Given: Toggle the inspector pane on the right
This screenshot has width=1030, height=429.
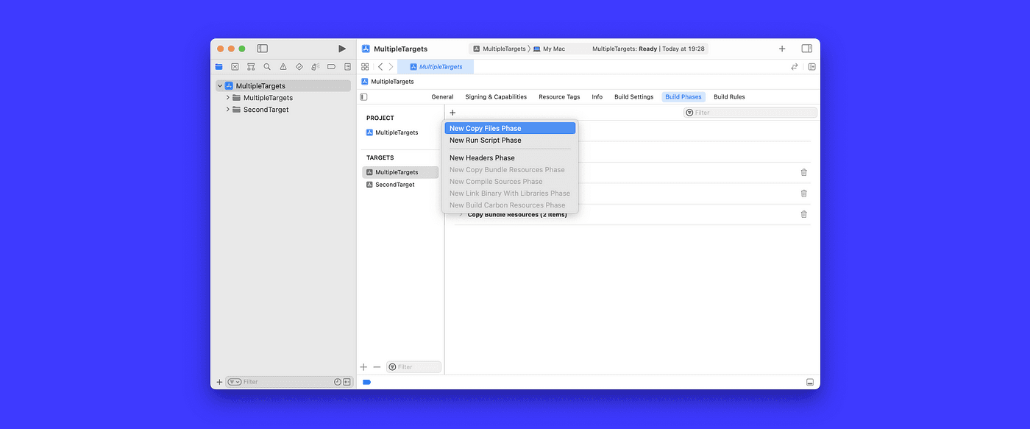Looking at the screenshot, I should (806, 48).
